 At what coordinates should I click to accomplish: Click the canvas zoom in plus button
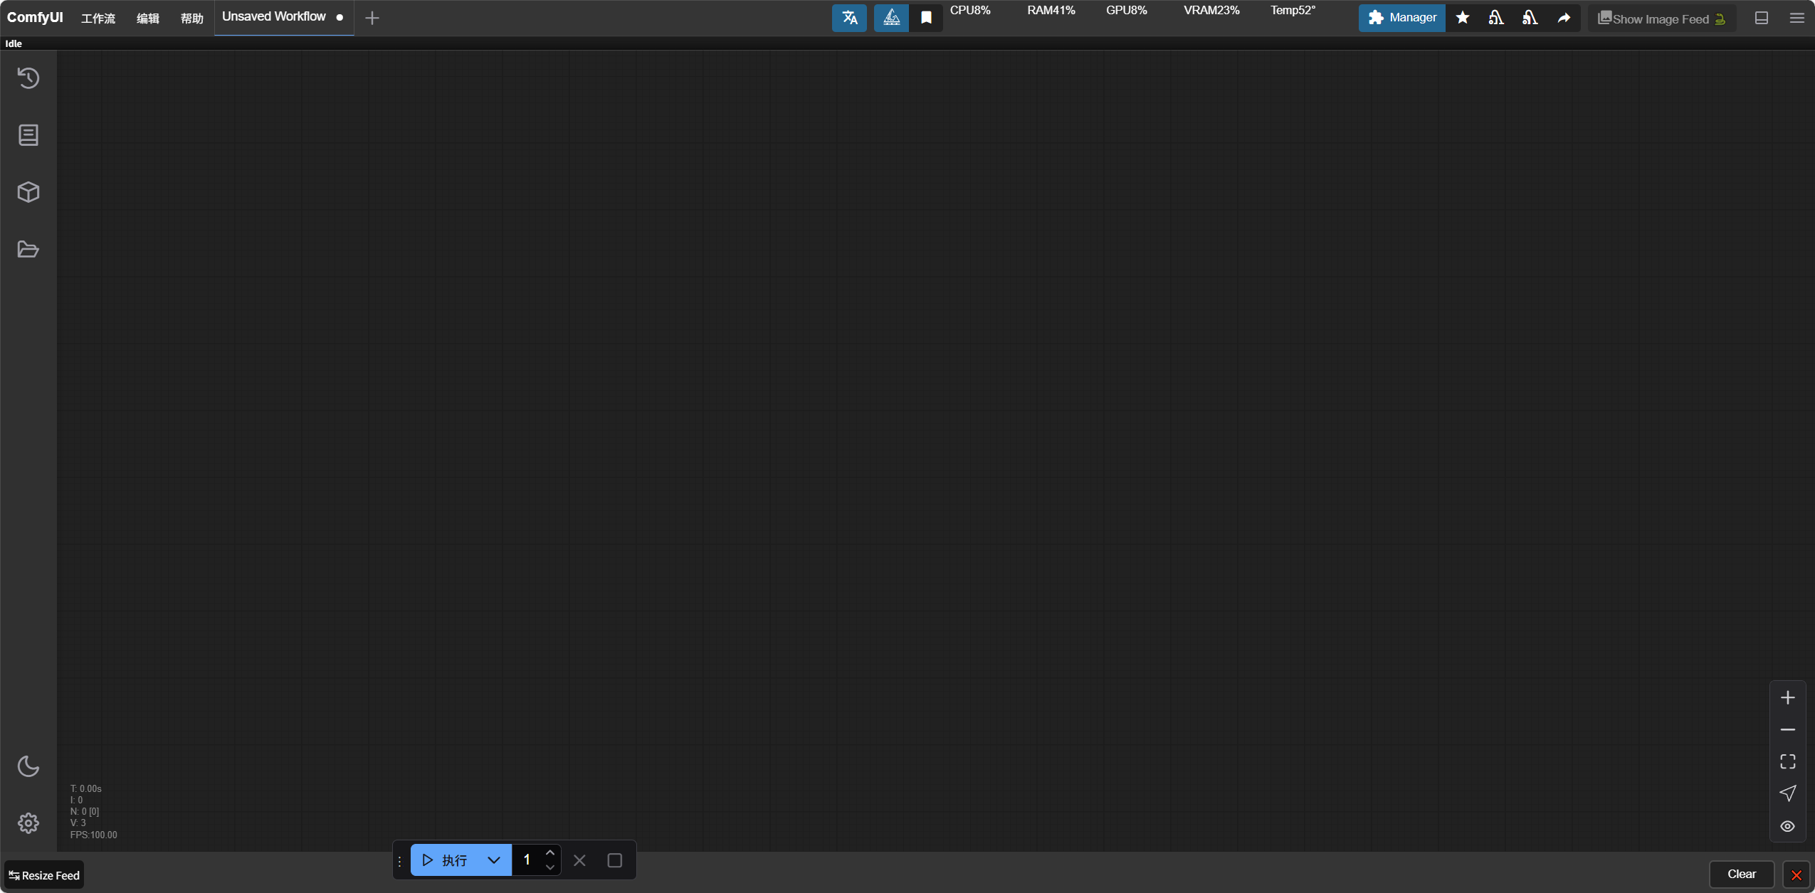tap(1787, 697)
